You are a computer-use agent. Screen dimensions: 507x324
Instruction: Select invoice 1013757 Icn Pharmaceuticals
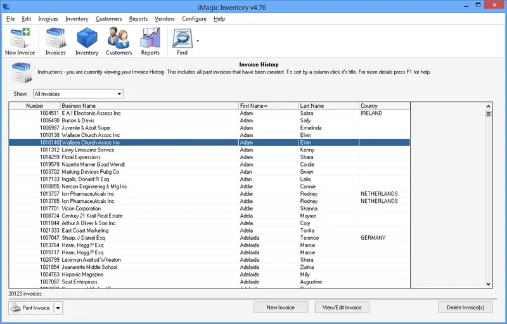click(x=210, y=193)
